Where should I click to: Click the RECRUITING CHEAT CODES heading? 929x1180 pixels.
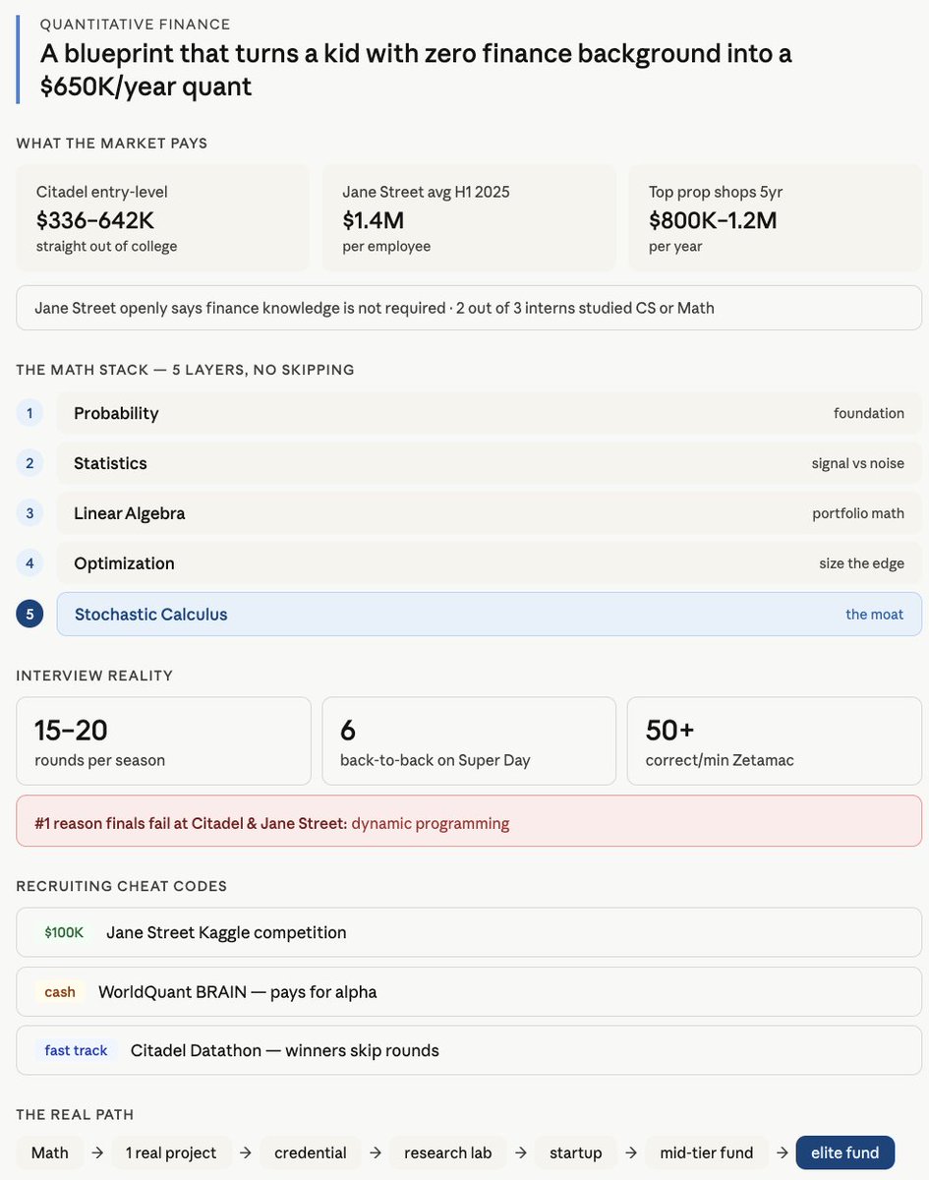[122, 886]
